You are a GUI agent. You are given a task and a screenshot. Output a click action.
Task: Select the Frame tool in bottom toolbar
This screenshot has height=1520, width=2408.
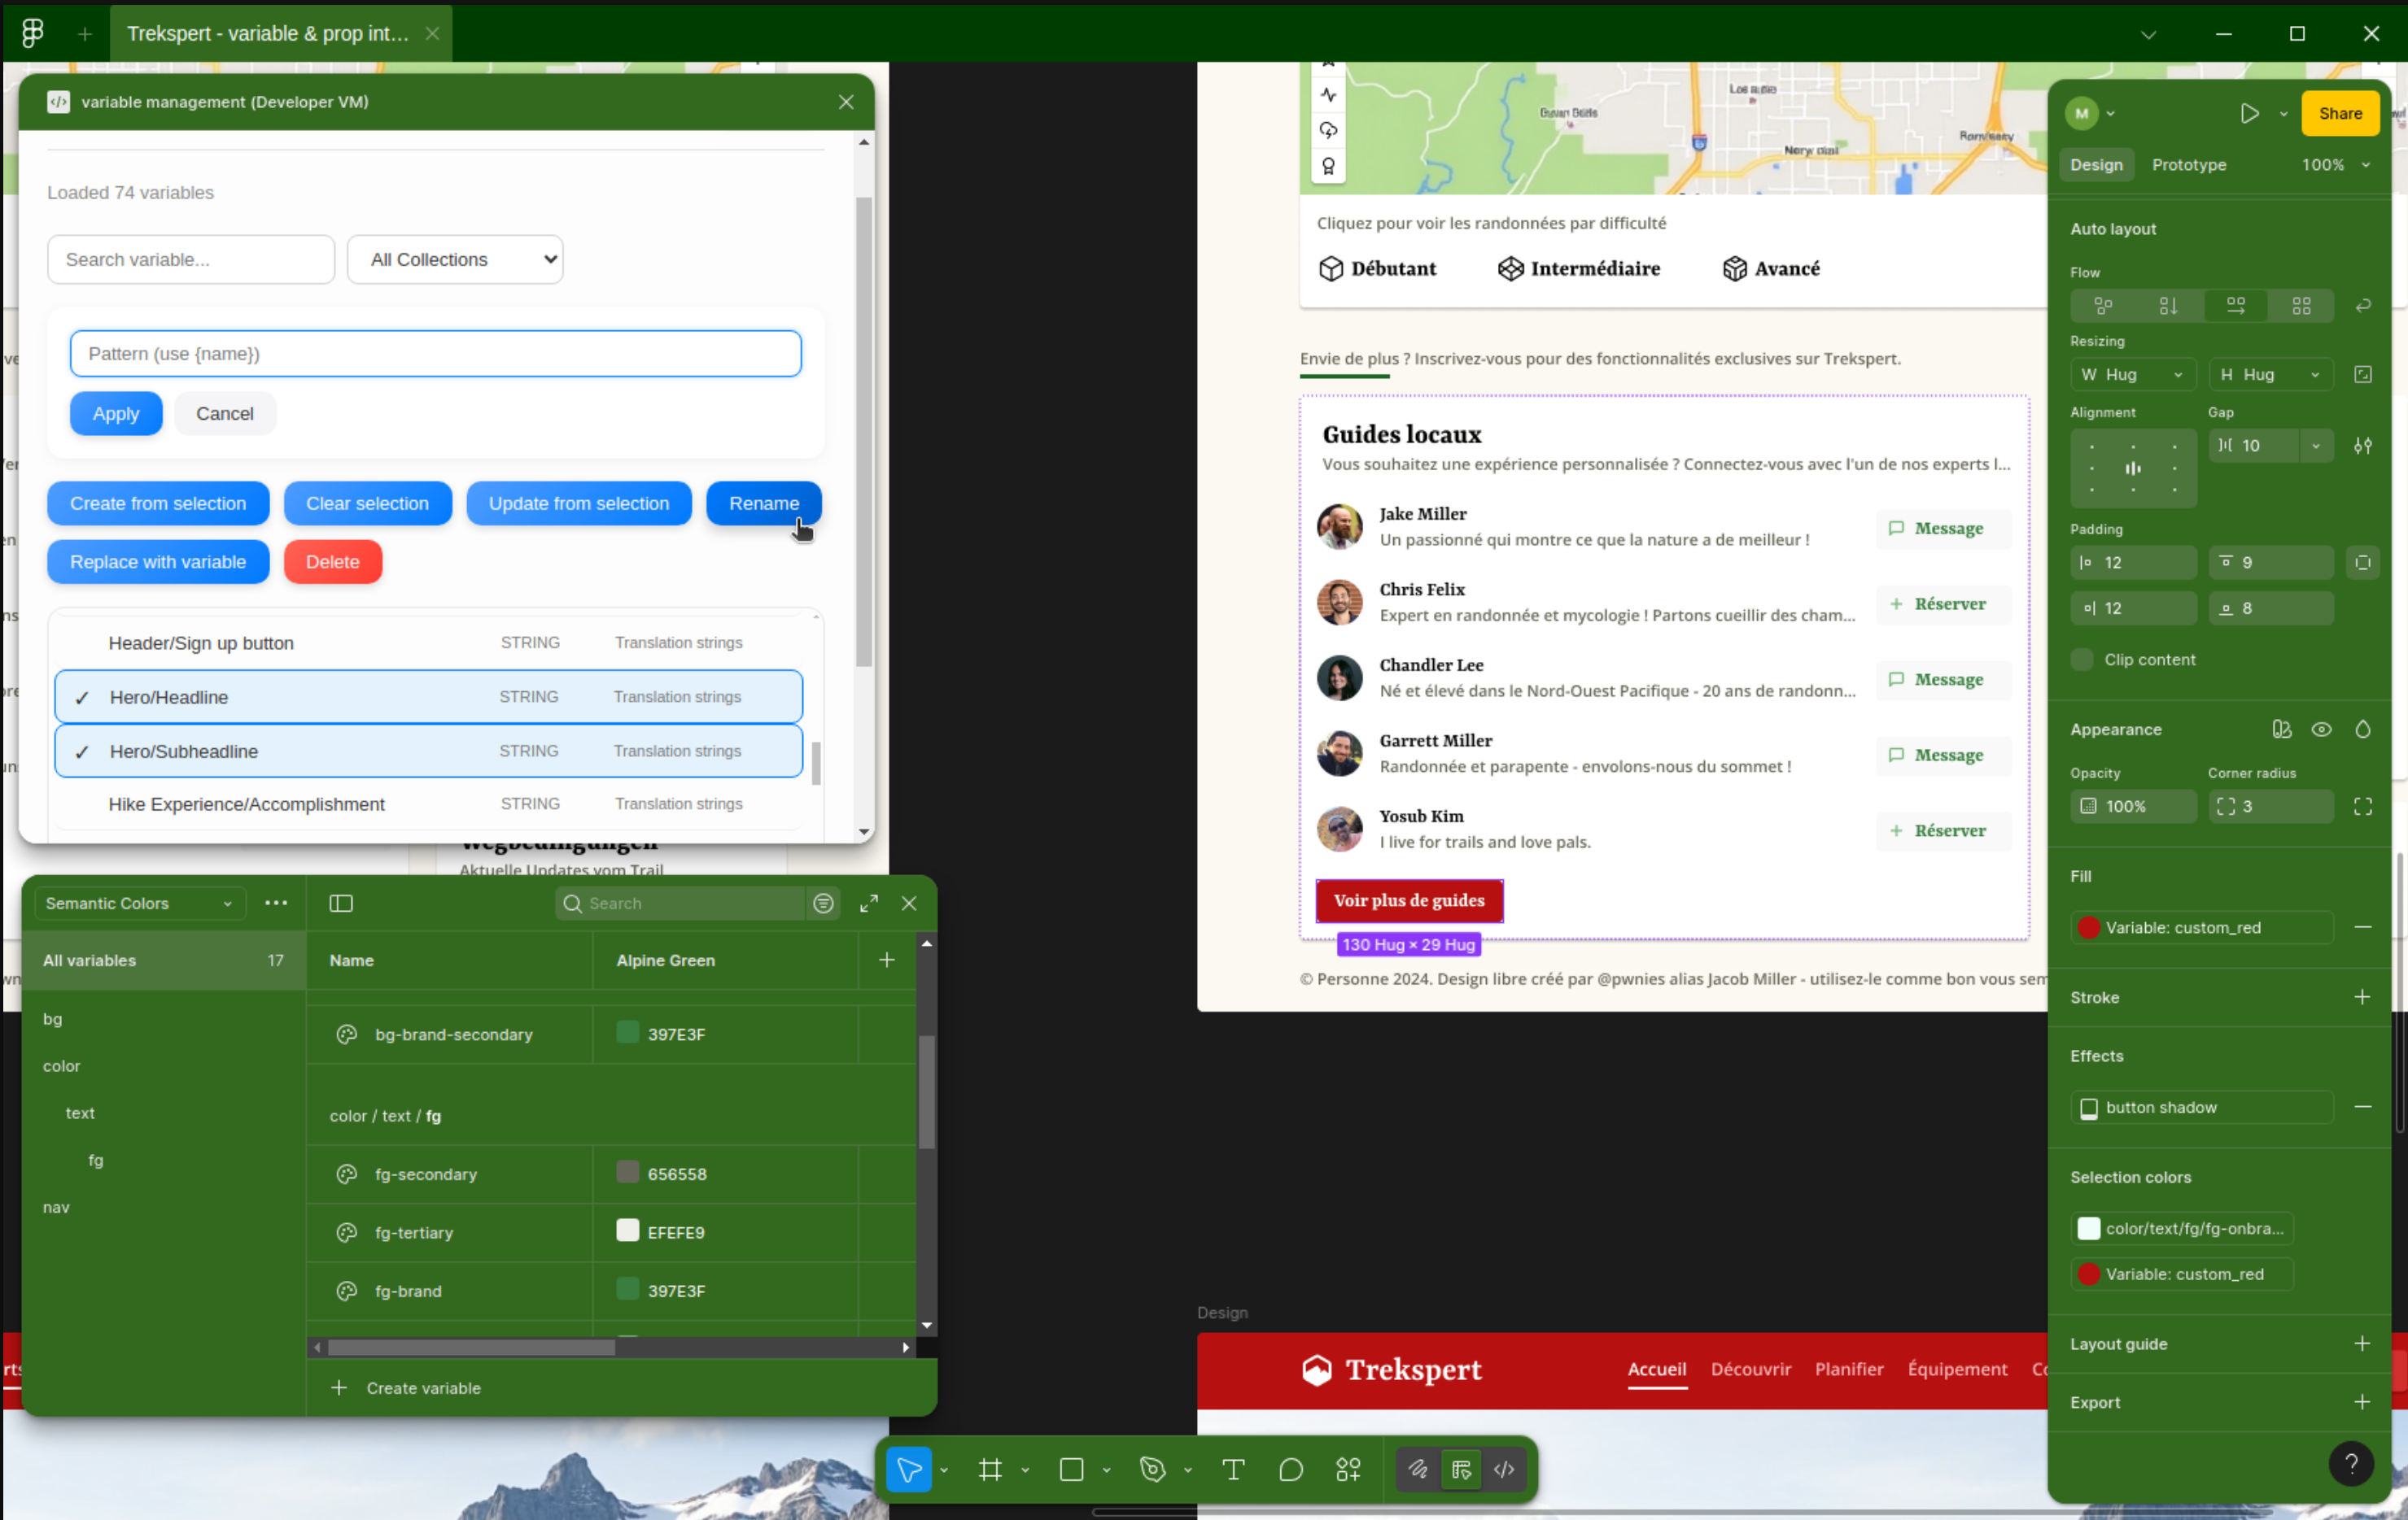pyautogui.click(x=990, y=1469)
